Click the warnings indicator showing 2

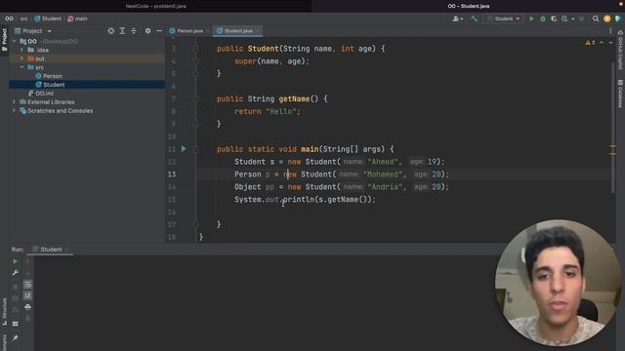(590, 42)
